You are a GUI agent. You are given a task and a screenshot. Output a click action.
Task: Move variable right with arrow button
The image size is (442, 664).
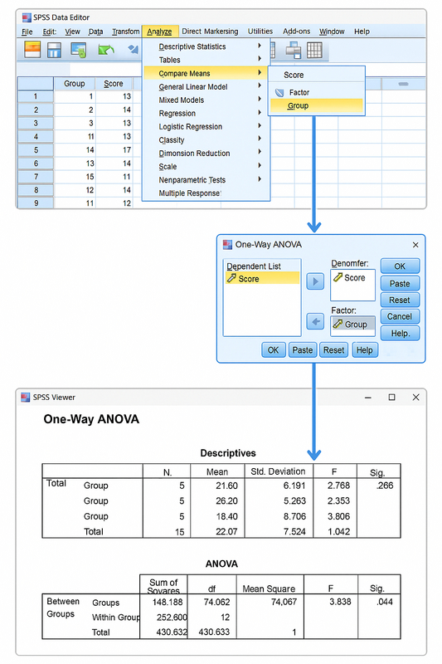pos(315,281)
